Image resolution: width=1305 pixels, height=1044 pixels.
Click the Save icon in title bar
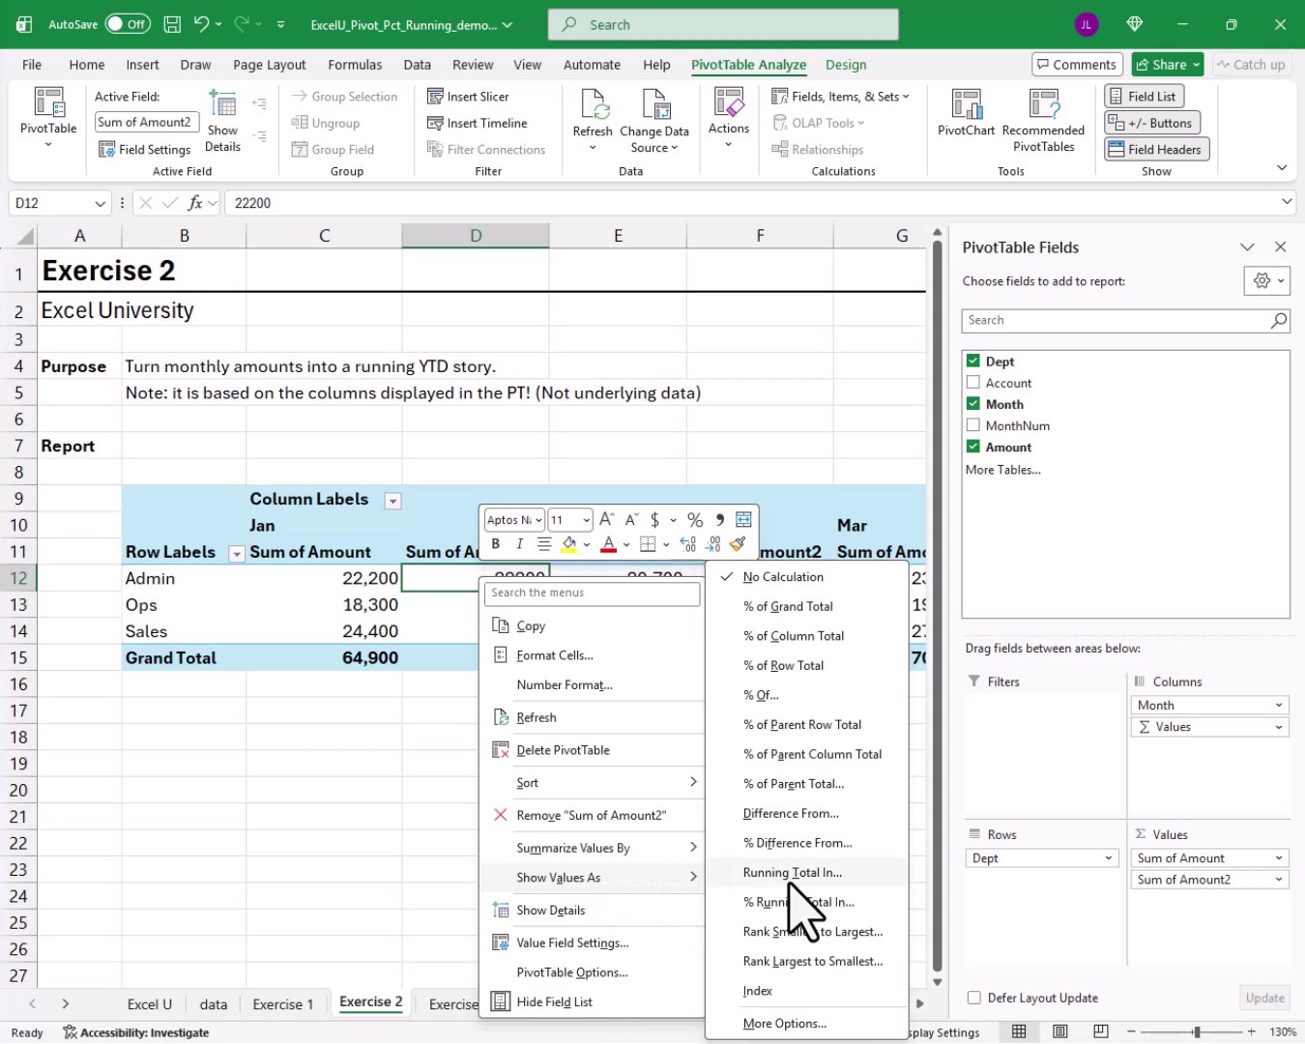tap(172, 24)
